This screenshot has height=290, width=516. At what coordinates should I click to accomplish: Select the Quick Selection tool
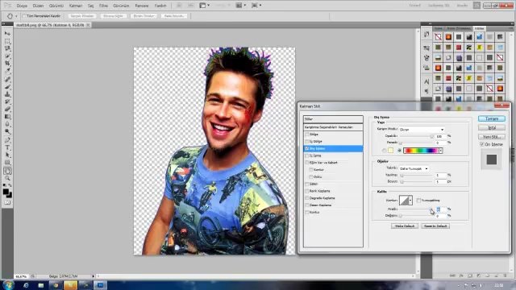click(7, 56)
